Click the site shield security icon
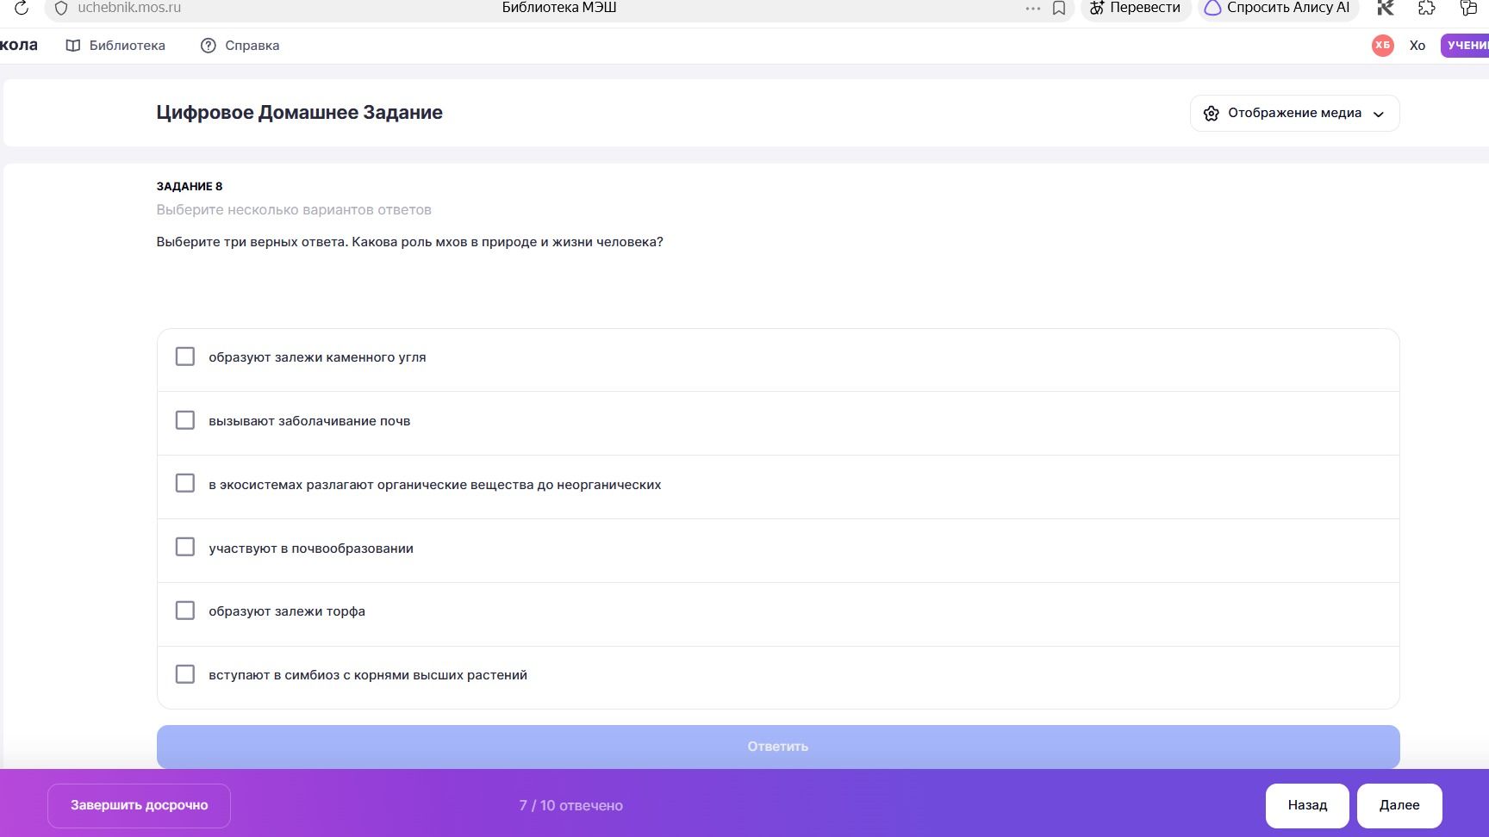Screen dimensions: 1489x837 [61, 8]
